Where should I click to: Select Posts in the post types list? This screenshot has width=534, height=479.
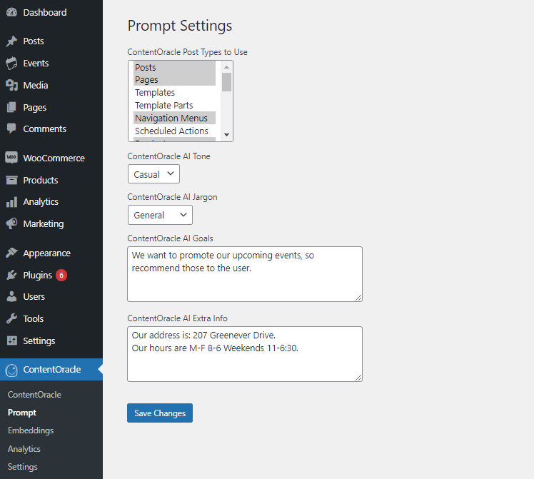tap(174, 67)
